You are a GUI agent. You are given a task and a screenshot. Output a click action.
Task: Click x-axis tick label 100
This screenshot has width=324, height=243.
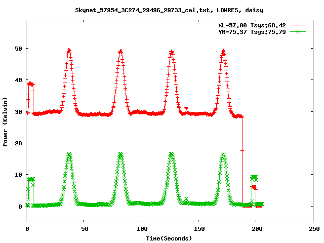(142, 229)
